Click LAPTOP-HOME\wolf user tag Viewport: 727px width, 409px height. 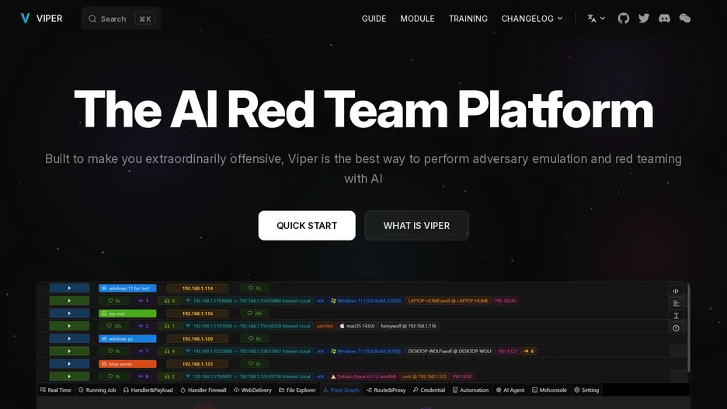pos(448,300)
